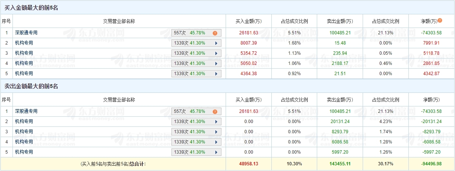Expand the 1339次 badge in row with sell amount 6086.58
Image resolution: width=455 pixels, height=171 pixels.
pyautogui.click(x=196, y=142)
